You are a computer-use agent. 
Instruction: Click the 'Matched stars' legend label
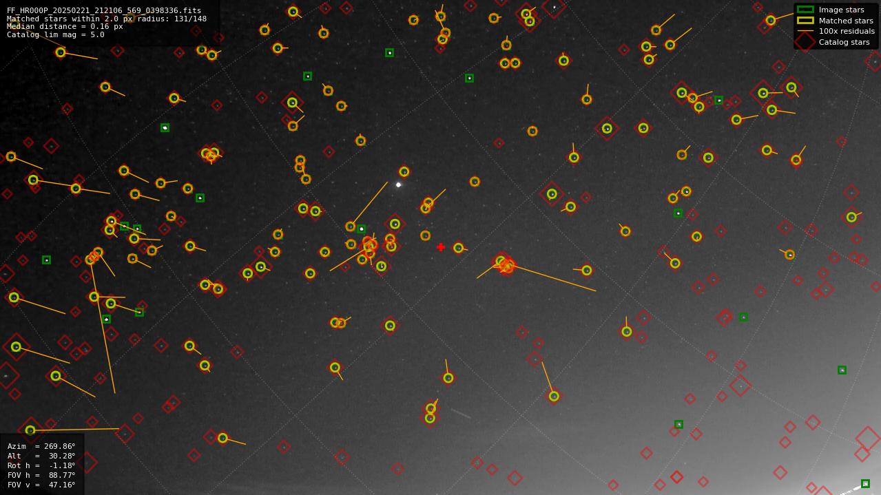tap(845, 21)
